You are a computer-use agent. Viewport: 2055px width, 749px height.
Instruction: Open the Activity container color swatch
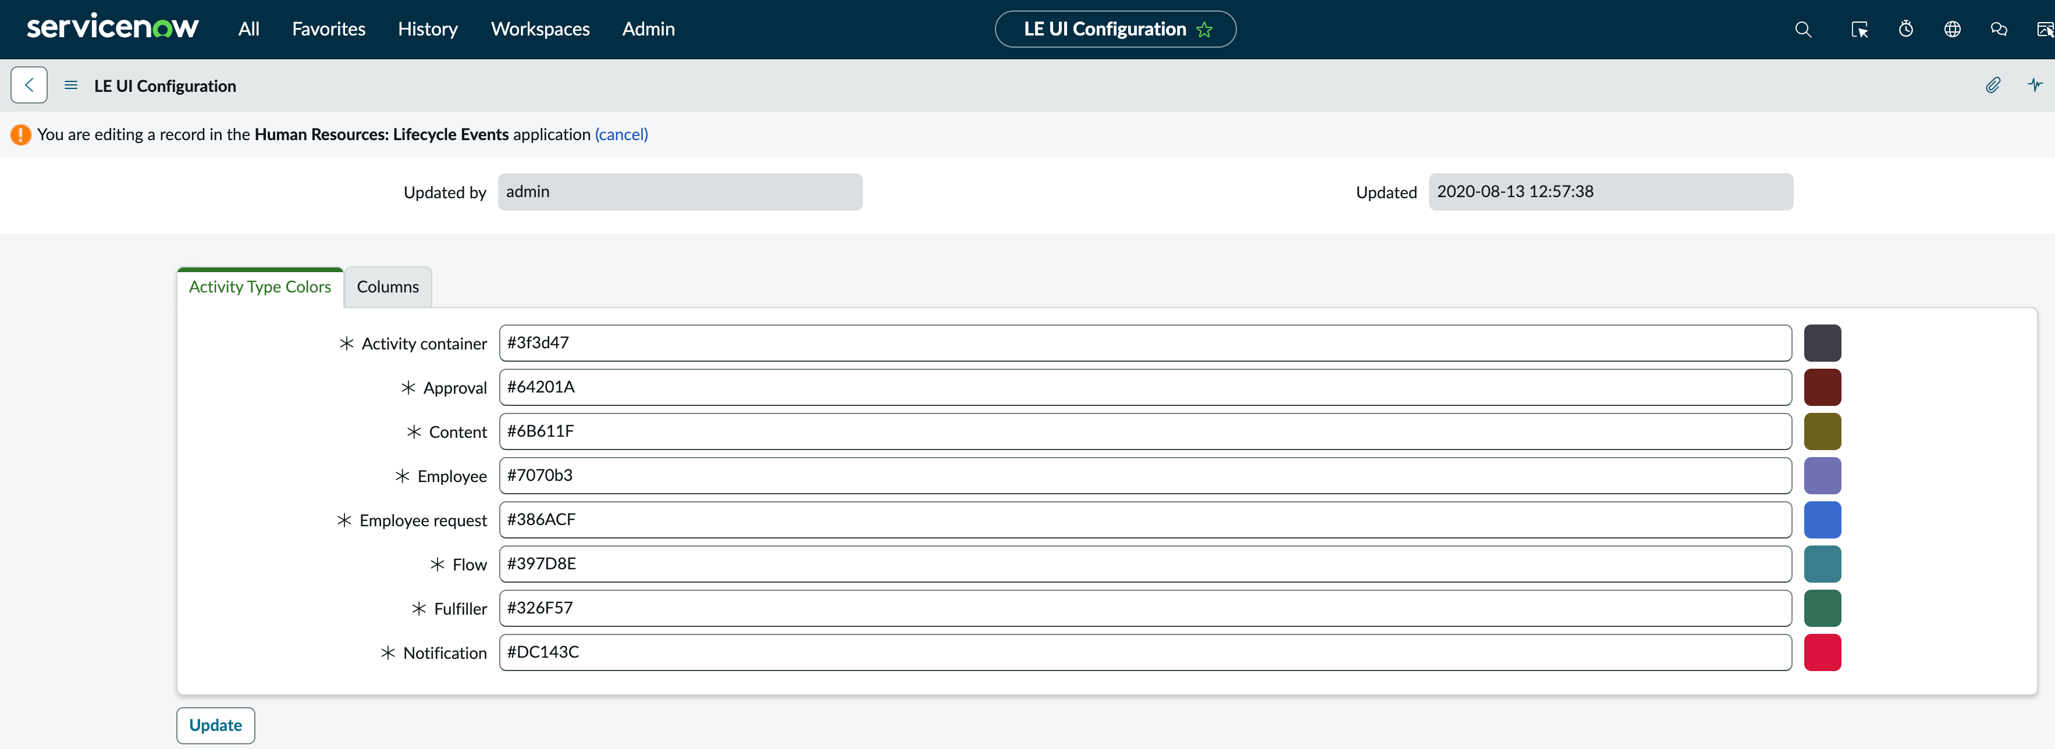tap(1822, 343)
